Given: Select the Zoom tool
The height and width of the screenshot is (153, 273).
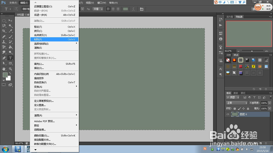Looking at the screenshot, I should 10,69.
